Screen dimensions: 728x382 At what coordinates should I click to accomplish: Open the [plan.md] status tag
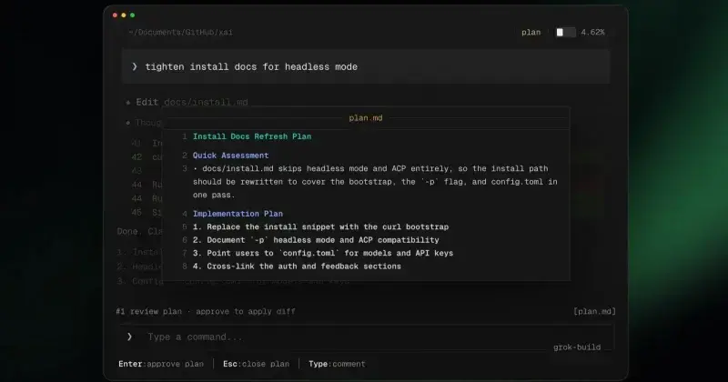(594, 311)
